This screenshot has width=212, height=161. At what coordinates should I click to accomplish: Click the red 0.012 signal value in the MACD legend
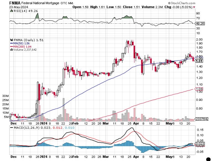[x=57, y=128]
